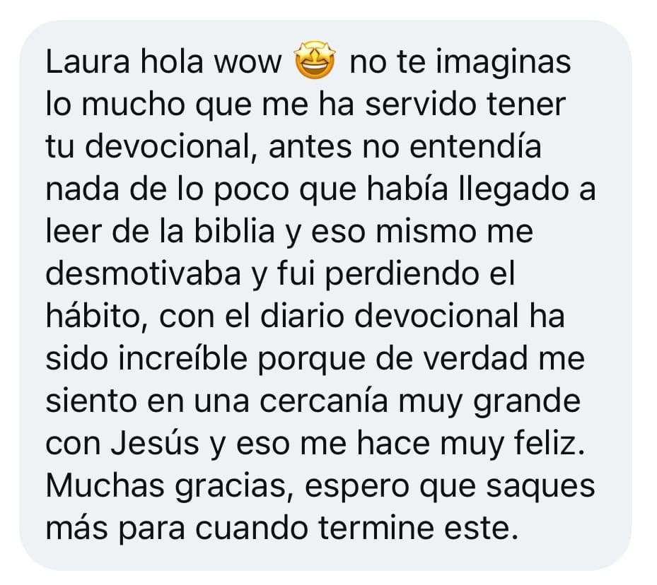Click the word "servido" in second line
657x585 pixels.
420,104
